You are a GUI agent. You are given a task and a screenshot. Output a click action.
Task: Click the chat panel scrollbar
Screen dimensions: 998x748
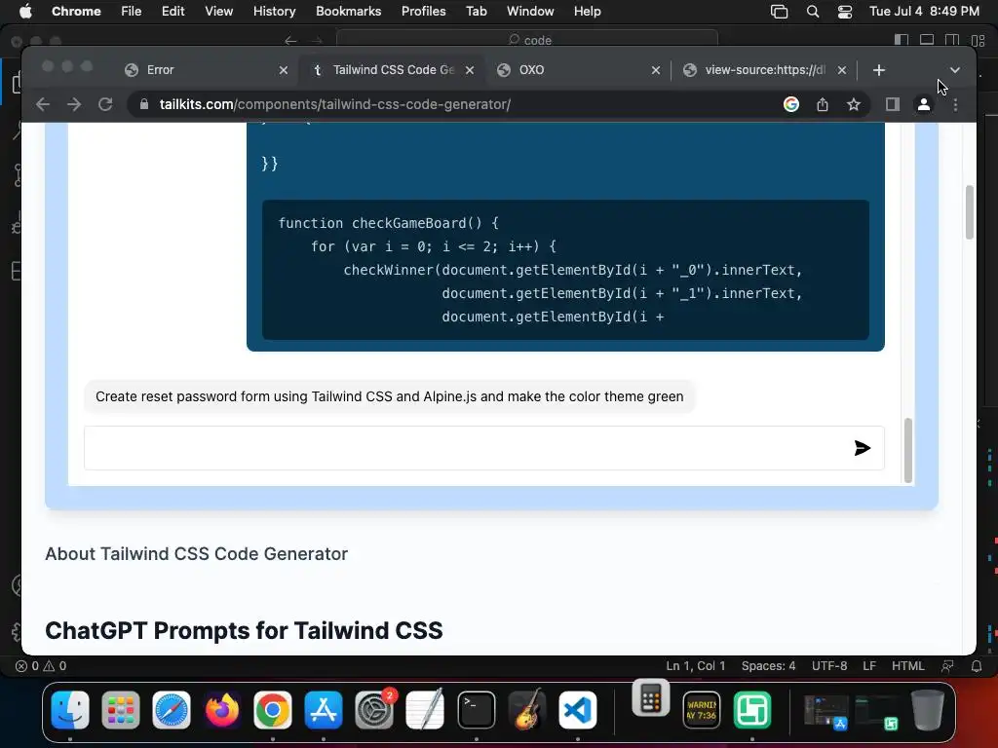coord(908,450)
